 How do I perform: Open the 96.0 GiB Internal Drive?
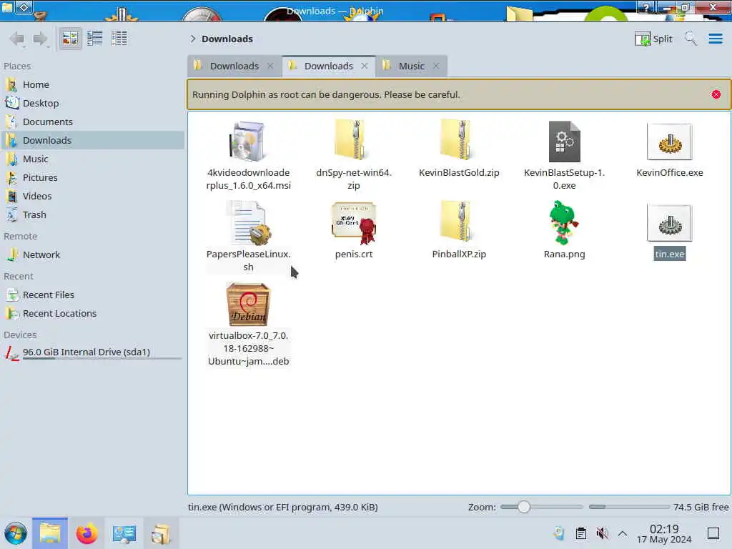click(x=92, y=353)
